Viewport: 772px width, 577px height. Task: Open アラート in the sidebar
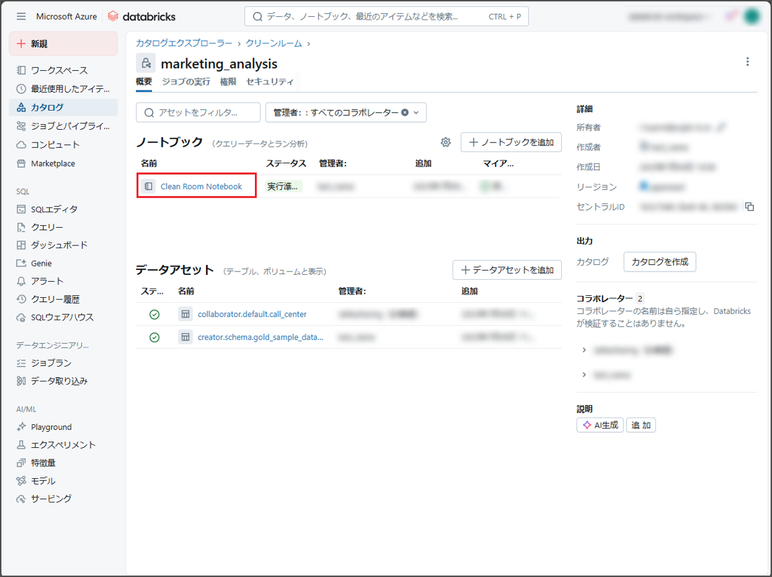63,281
